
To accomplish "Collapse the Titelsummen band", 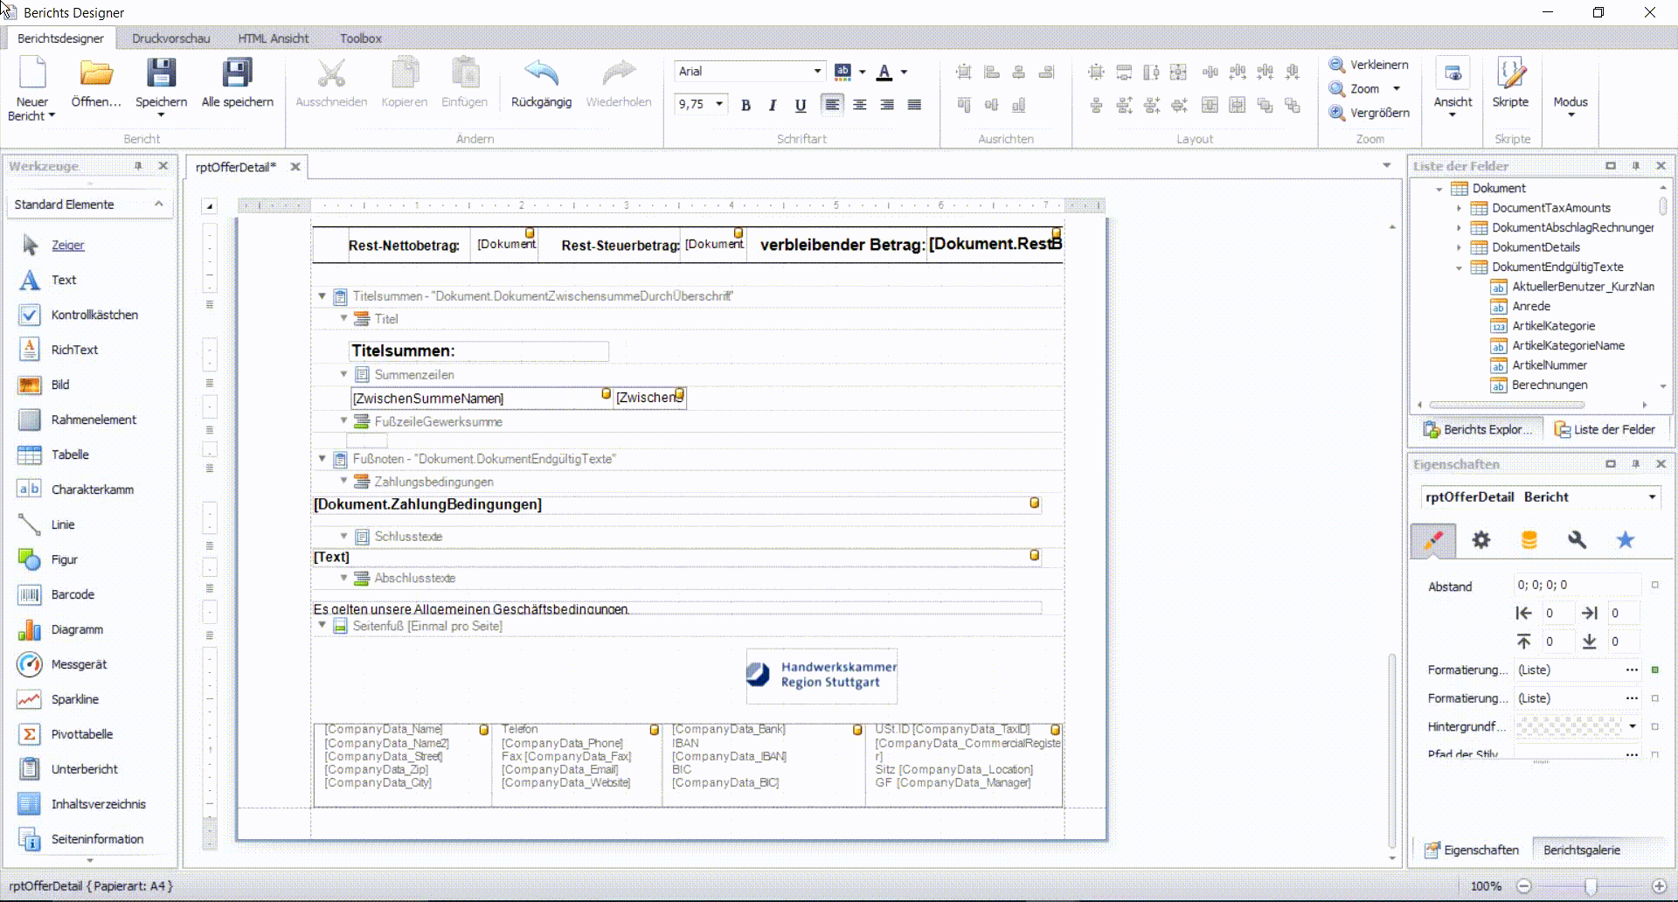I will tap(322, 296).
